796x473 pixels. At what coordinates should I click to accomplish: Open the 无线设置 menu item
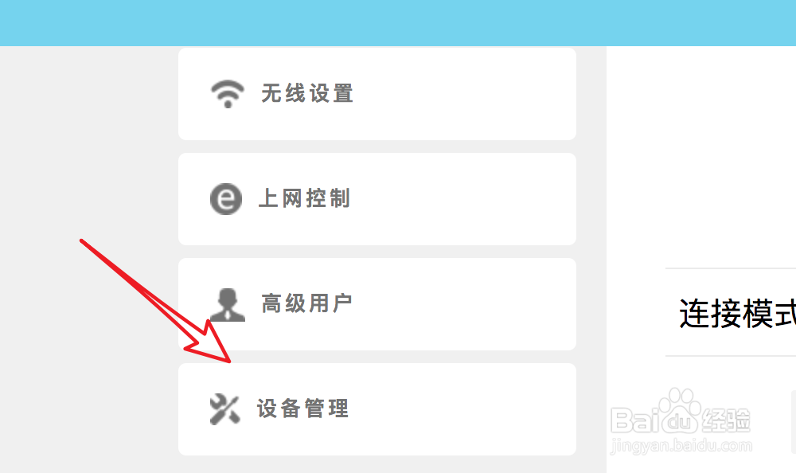click(377, 94)
